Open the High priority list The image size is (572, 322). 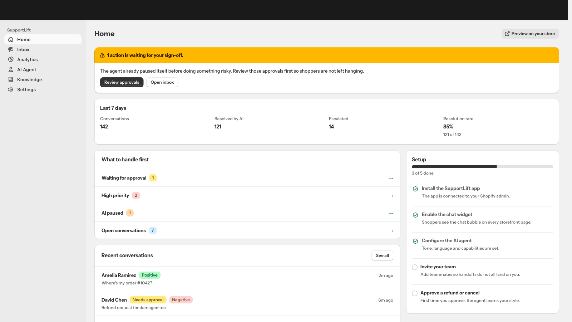click(x=247, y=195)
